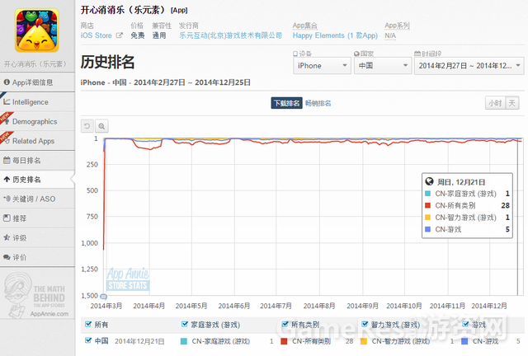Open the date range dropdown 2014年2月27日
This screenshot has height=356, width=528.
click(x=469, y=66)
